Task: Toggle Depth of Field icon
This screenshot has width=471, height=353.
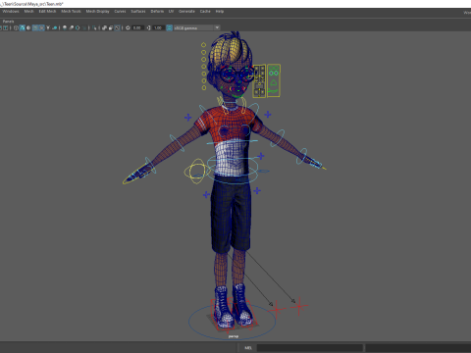Action: click(84, 27)
